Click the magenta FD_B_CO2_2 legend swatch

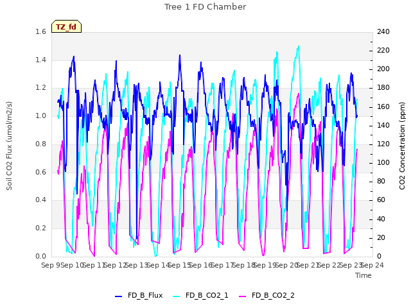243,296
